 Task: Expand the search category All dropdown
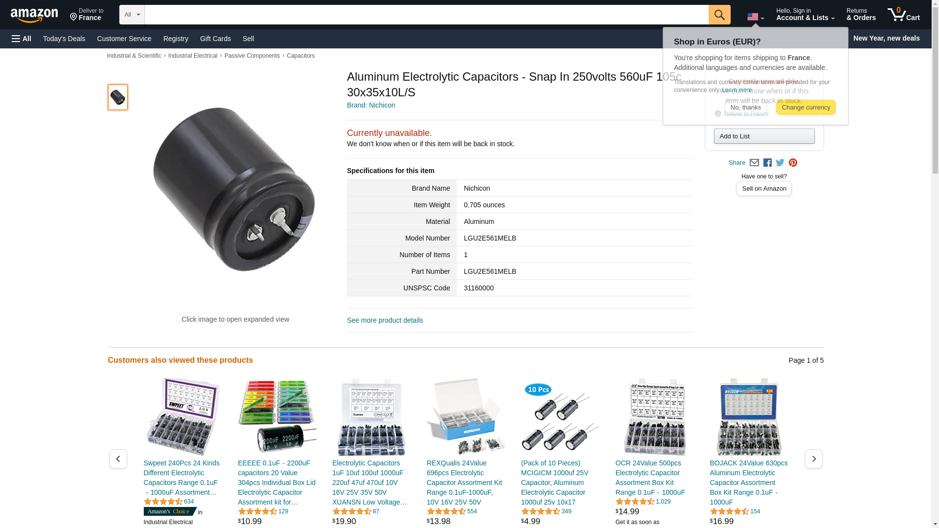pos(132,15)
